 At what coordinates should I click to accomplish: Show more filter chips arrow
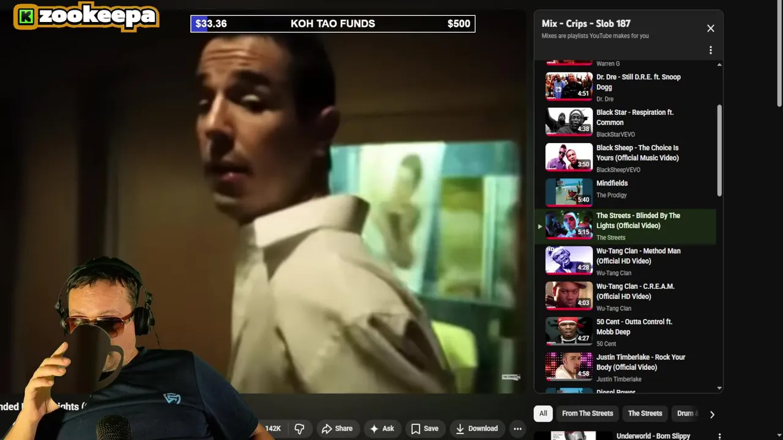(712, 414)
